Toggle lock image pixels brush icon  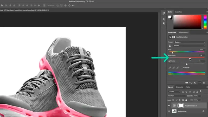[x=177, y=100]
